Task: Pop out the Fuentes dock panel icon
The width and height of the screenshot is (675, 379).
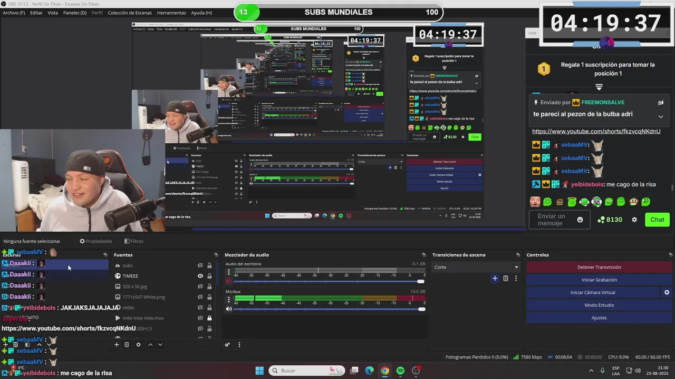Action: click(216, 255)
